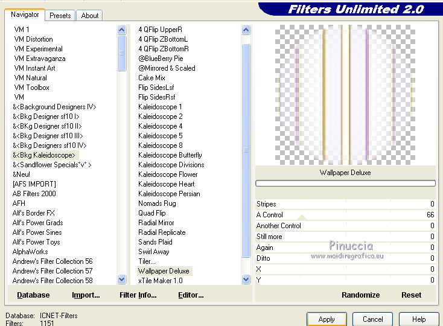The image size is (443, 326).
Task: Adjust the Stripes slider
Action: pyautogui.click(x=345, y=204)
